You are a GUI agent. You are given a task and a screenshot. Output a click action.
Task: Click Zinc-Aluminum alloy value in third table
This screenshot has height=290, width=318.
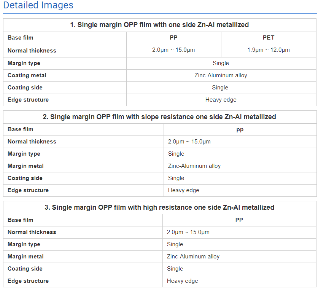(x=193, y=257)
